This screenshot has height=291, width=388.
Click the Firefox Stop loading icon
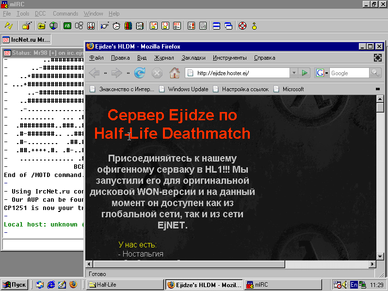[x=157, y=73]
